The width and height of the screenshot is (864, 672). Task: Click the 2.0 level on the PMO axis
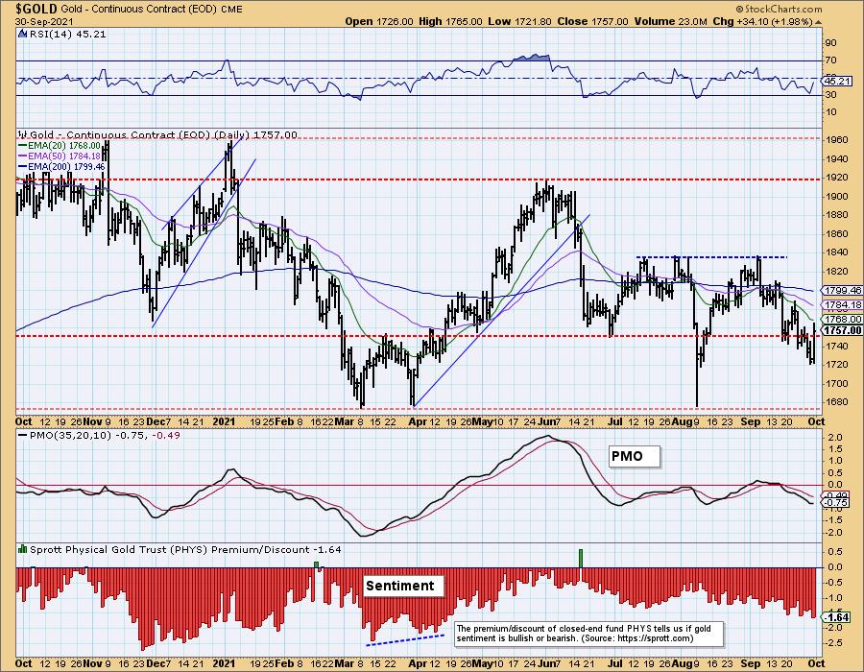(x=835, y=438)
